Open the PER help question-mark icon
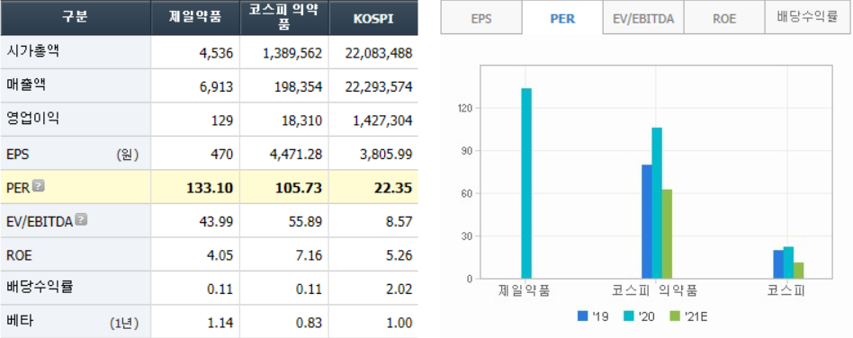Image resolution: width=853 pixels, height=338 pixels. (x=38, y=186)
